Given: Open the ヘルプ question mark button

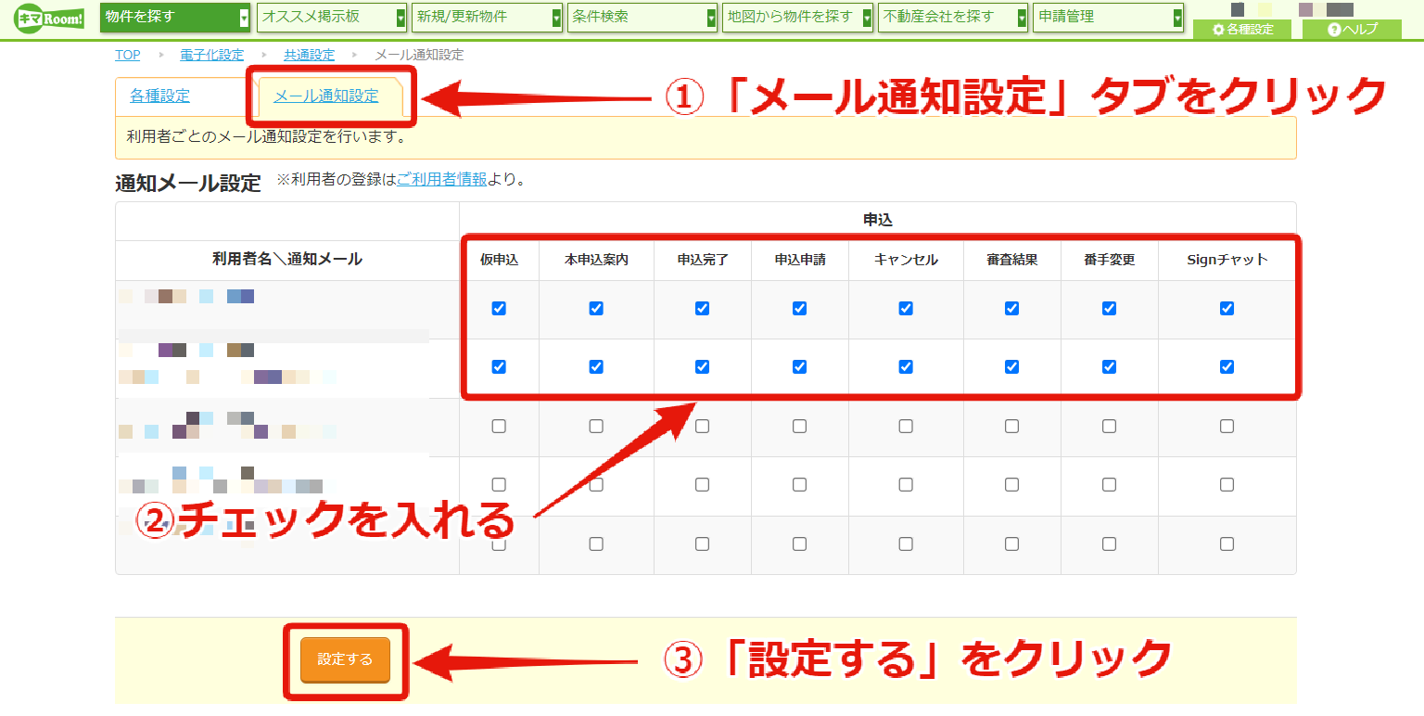Looking at the screenshot, I should (1352, 30).
